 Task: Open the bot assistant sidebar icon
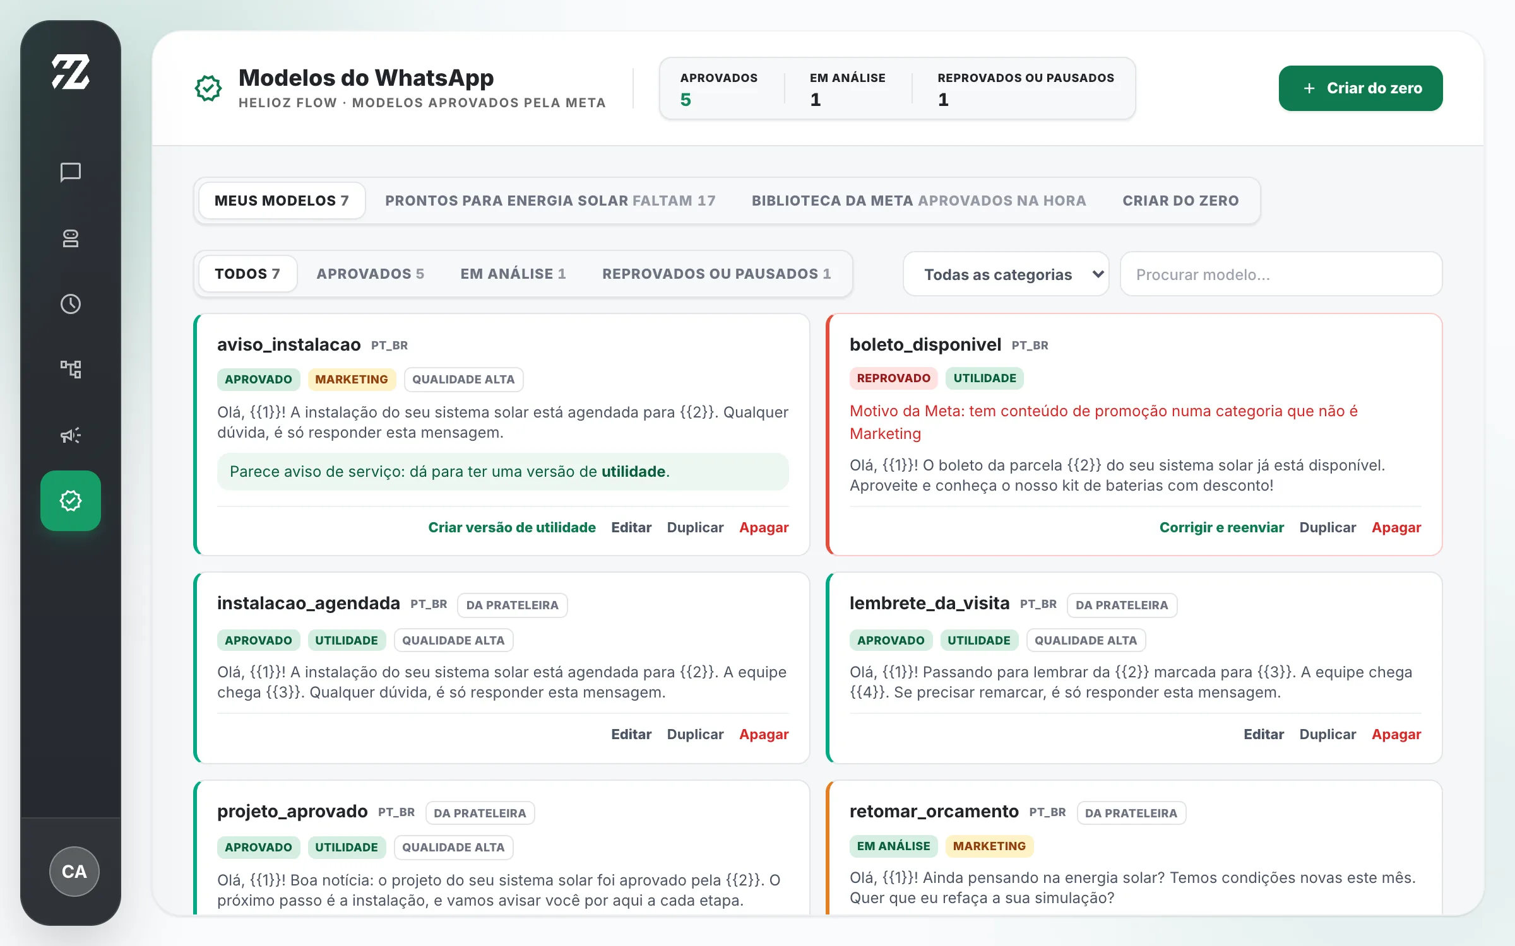pyautogui.click(x=71, y=238)
